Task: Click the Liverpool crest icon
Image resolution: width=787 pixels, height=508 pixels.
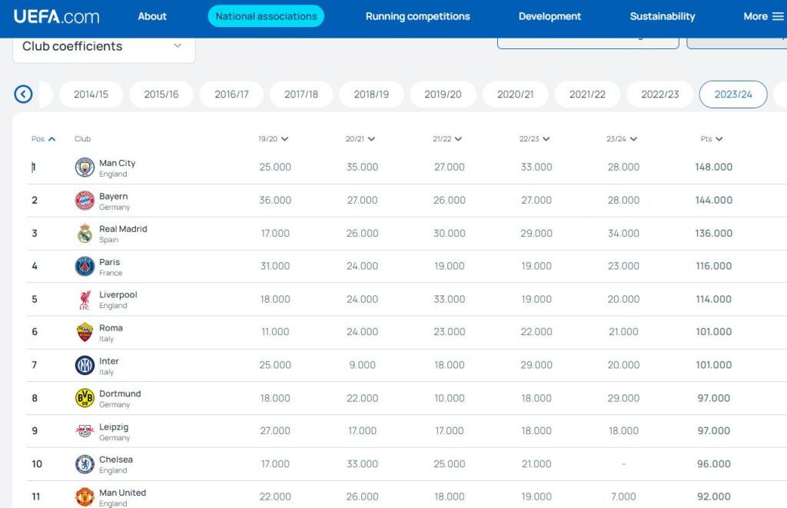Action: tap(85, 300)
